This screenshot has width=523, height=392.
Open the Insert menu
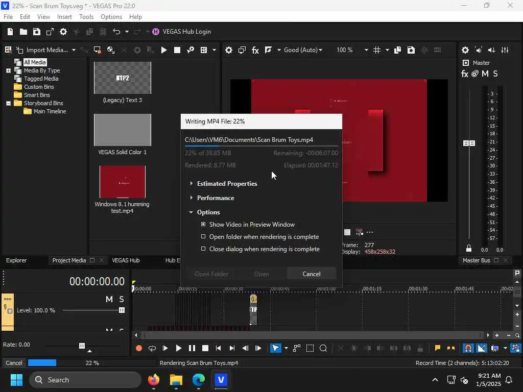pos(64,17)
